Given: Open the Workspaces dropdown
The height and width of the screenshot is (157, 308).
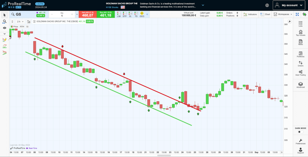Looking at the screenshot, I should click(283, 14).
